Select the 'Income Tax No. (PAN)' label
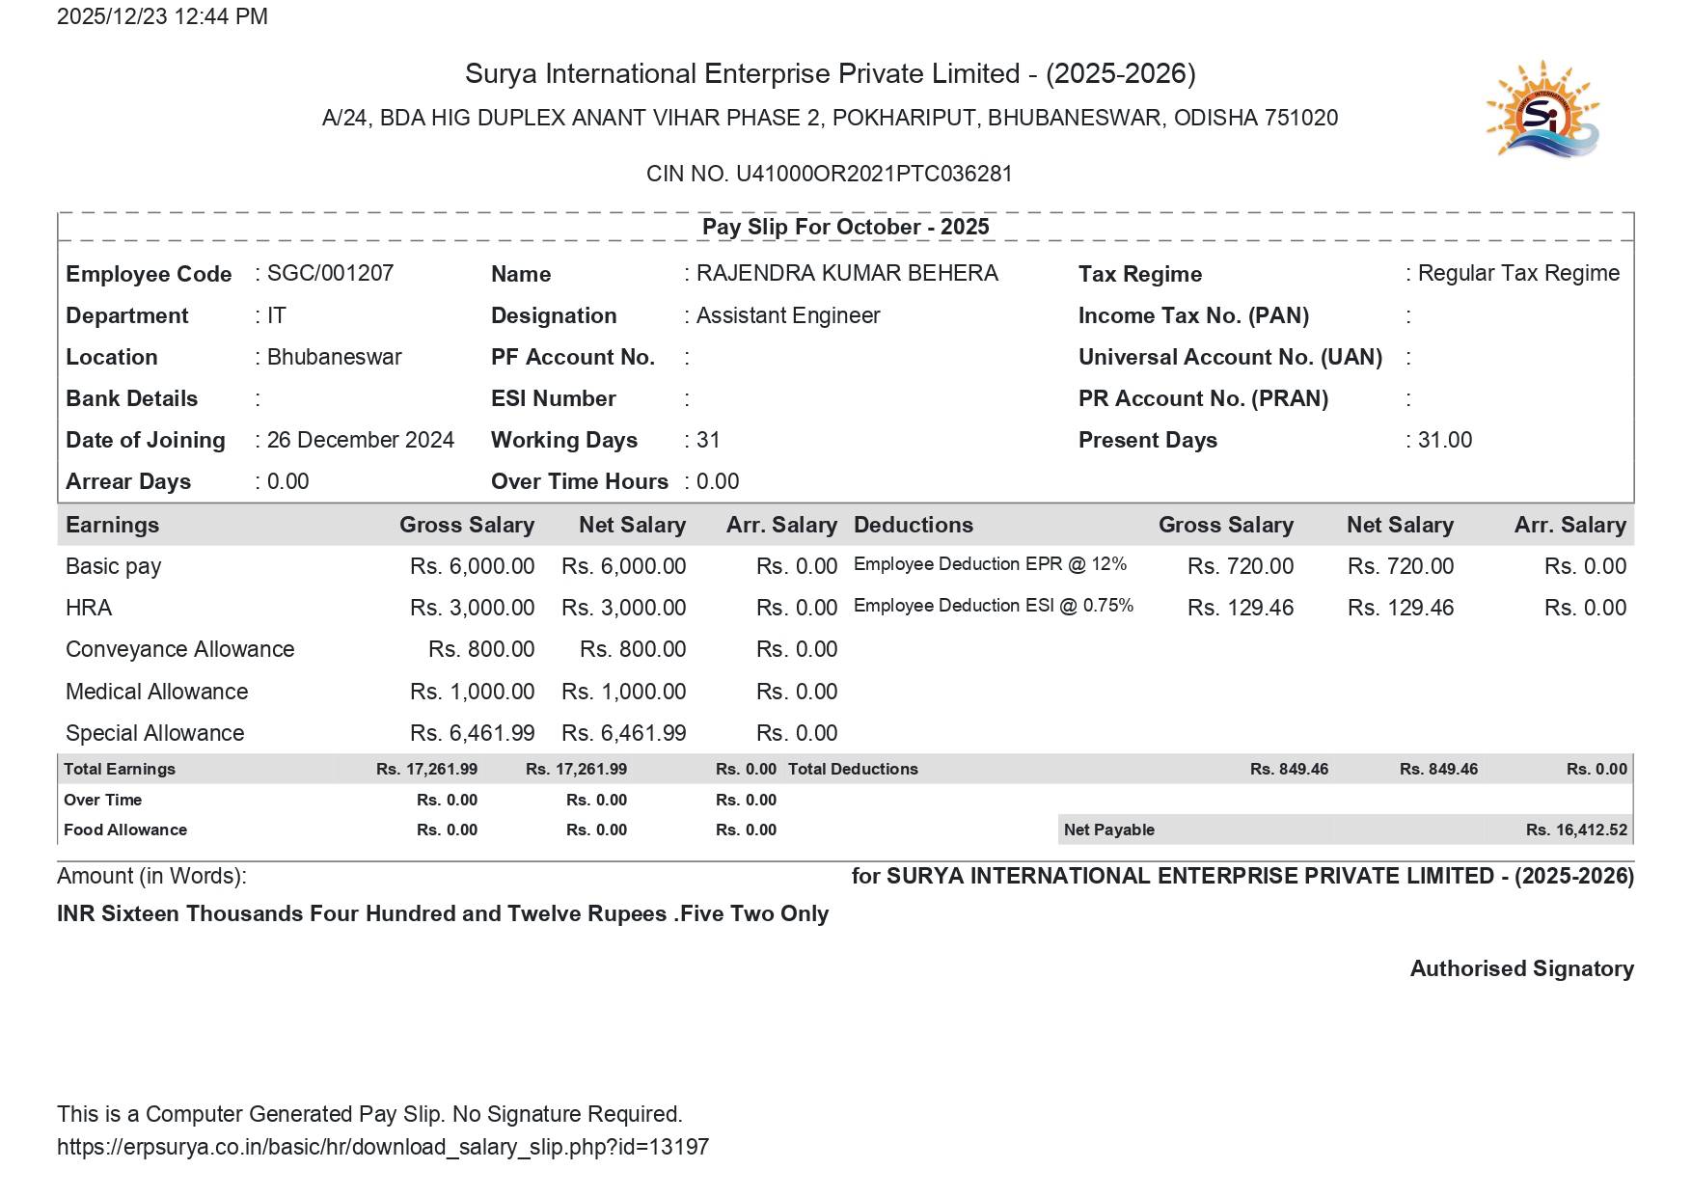Viewport: 1692px width, 1197px height. tap(1193, 315)
